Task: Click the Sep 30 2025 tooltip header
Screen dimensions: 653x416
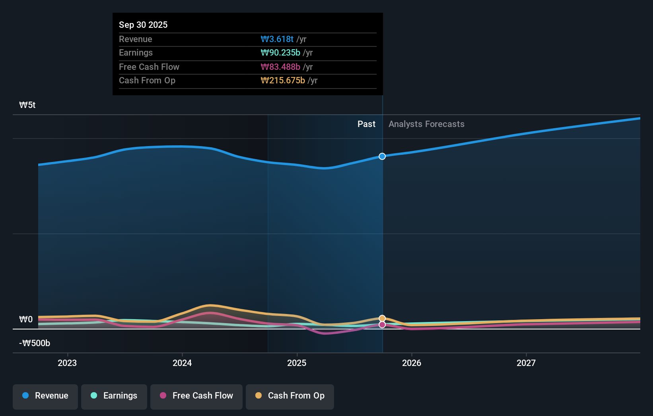Action: (143, 25)
